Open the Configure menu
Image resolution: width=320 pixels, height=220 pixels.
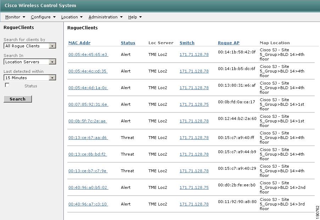coord(43,17)
